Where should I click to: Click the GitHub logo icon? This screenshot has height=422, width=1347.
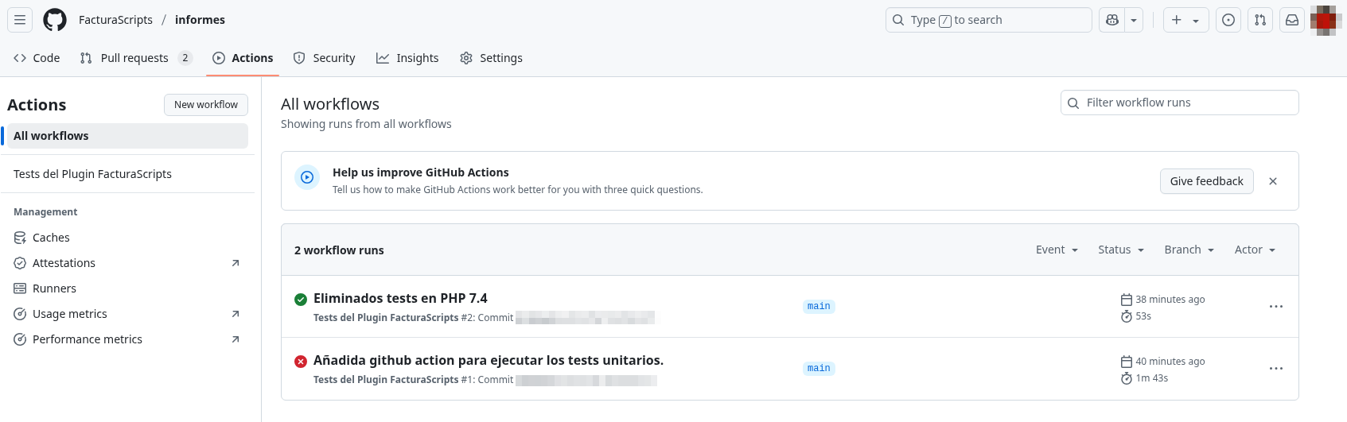tap(55, 20)
